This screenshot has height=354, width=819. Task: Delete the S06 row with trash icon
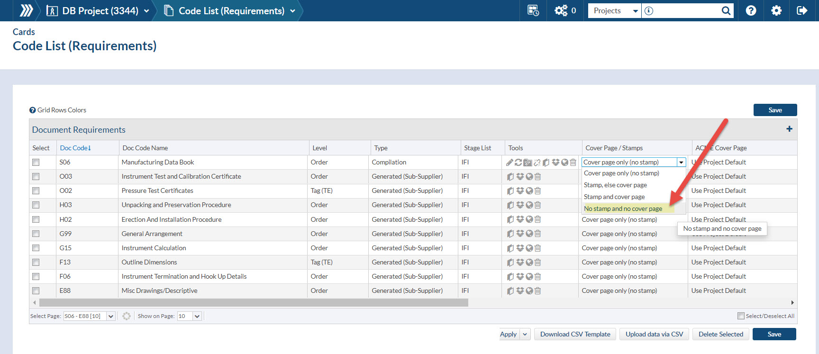point(573,162)
